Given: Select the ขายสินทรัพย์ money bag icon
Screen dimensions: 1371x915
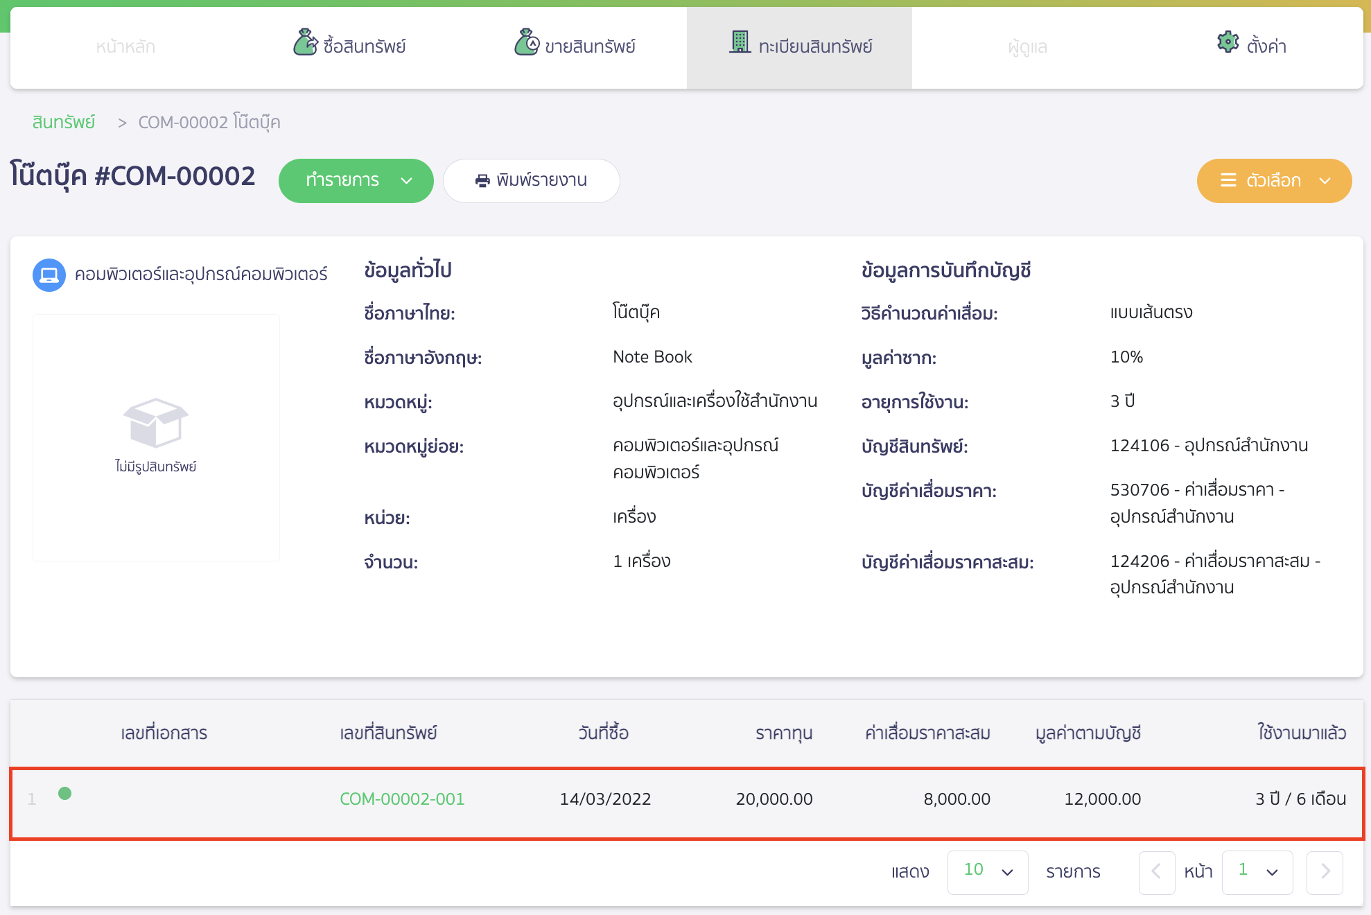Looking at the screenshot, I should click(527, 43).
